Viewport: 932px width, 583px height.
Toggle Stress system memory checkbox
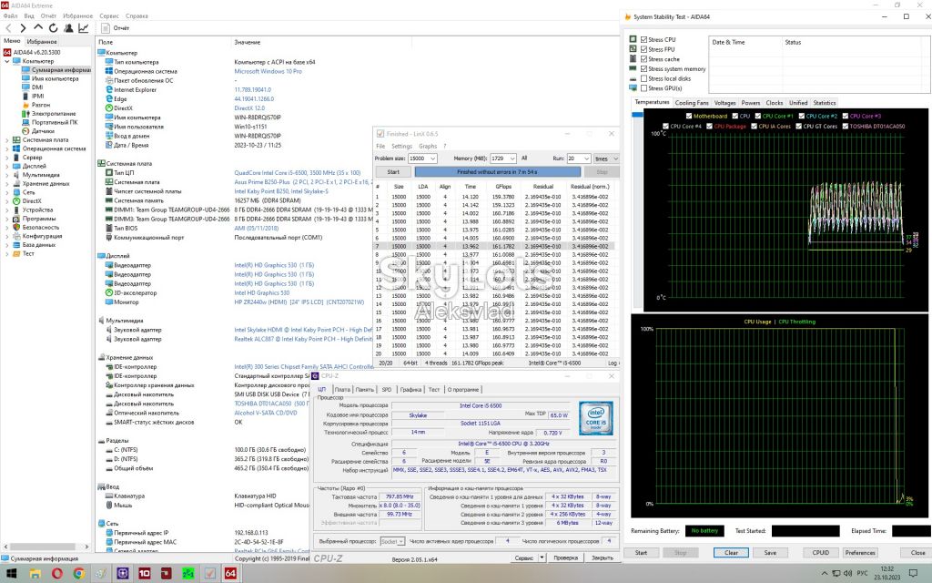click(643, 69)
